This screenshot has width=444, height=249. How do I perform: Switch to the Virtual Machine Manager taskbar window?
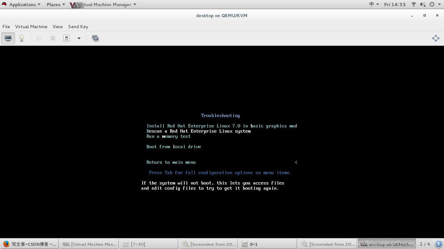point(89,244)
